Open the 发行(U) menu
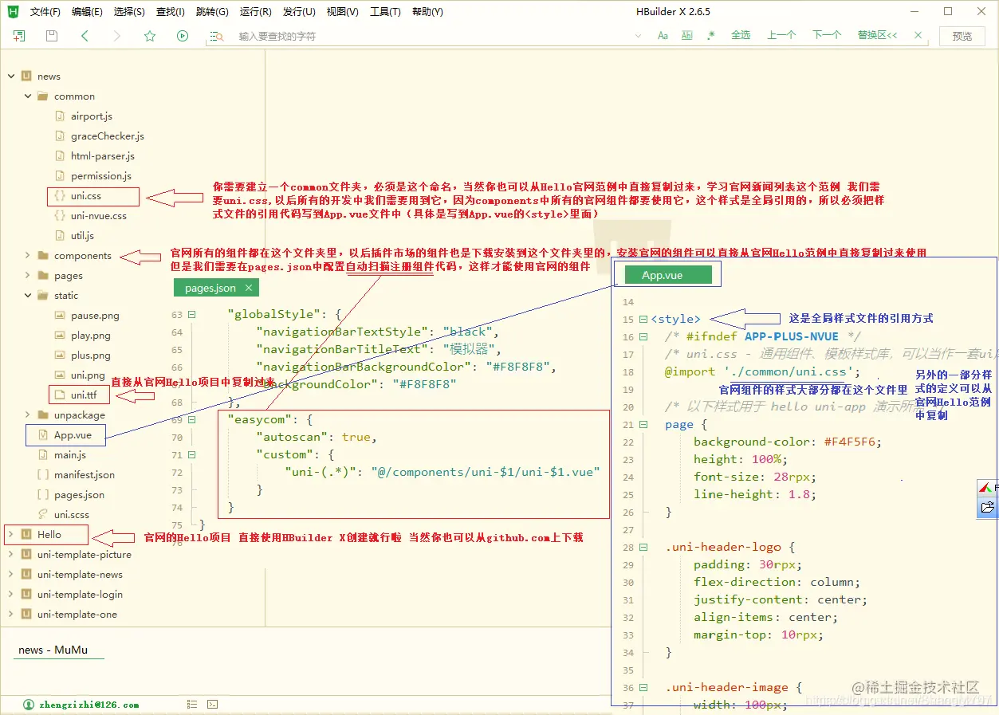The image size is (999, 715). point(299,12)
